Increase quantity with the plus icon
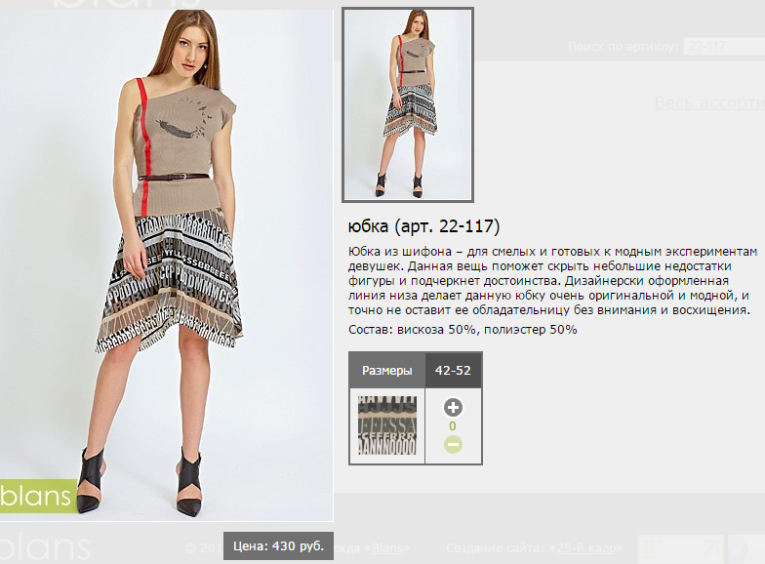The width and height of the screenshot is (765, 564). coord(453,408)
